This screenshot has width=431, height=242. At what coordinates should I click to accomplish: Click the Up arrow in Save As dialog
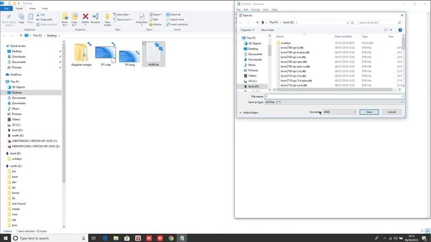(257, 22)
